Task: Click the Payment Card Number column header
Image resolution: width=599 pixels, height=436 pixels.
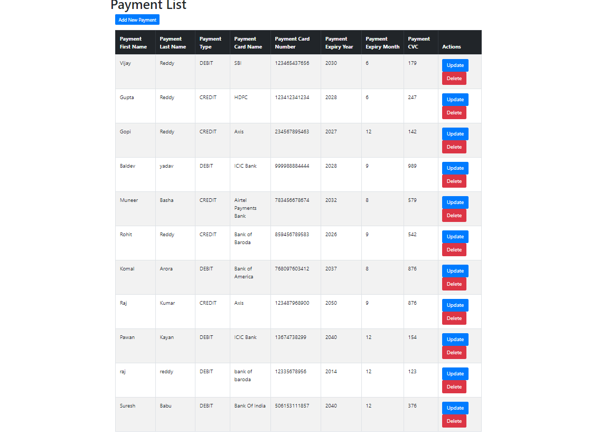Action: point(292,43)
